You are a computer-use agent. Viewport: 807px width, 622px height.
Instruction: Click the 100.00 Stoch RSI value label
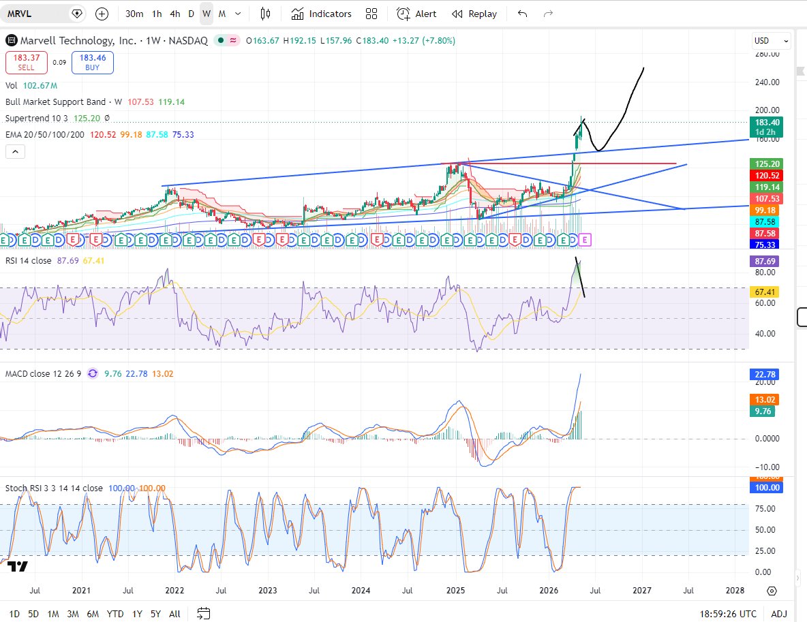(767, 488)
